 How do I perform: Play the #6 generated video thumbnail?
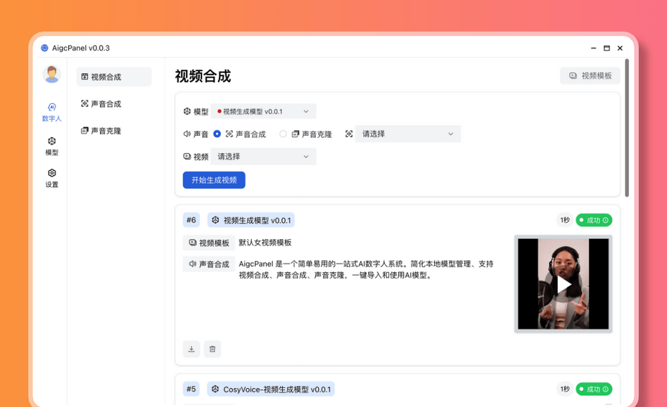coord(564,284)
